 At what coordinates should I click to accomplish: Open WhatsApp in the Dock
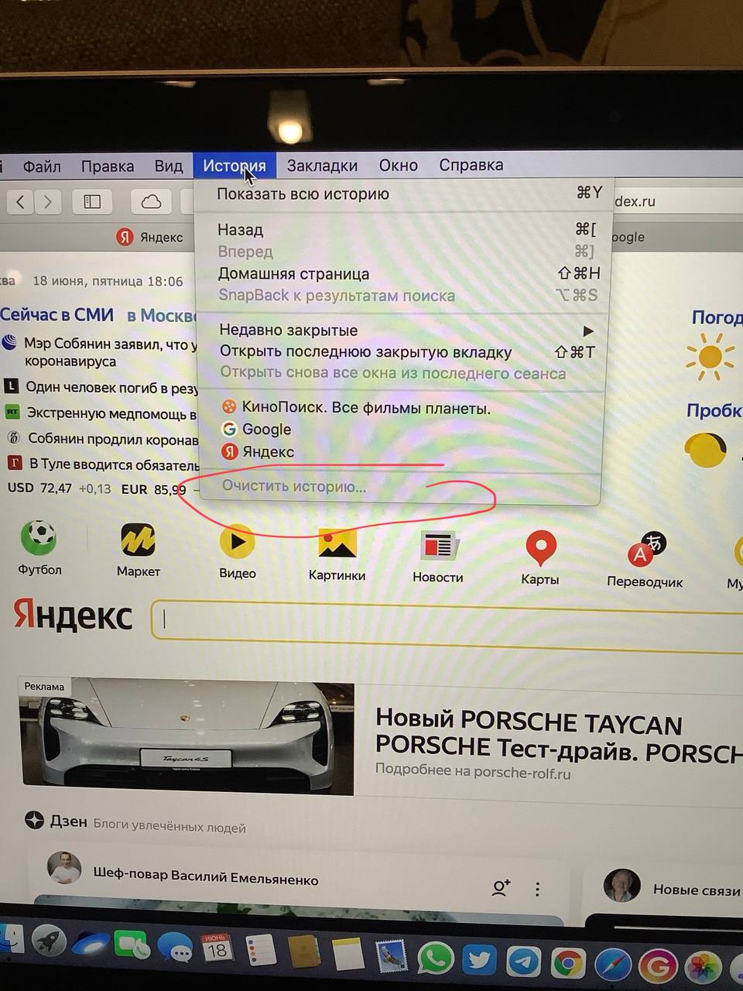point(436,958)
